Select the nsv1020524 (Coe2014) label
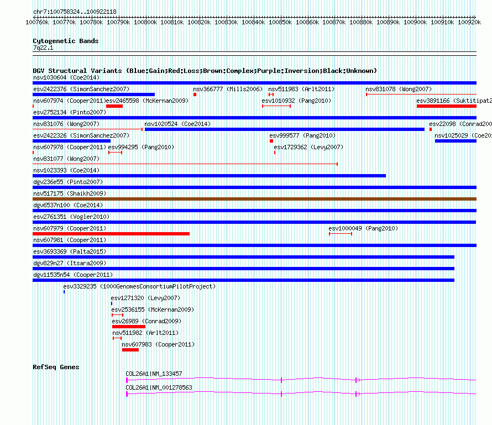 pyautogui.click(x=177, y=124)
